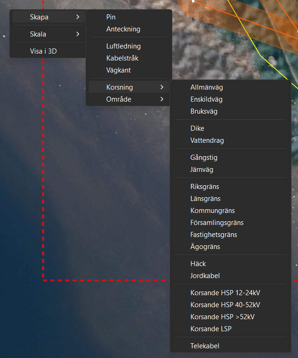Select Gångstig entry
The width and height of the screenshot is (298, 358).
pos(231,158)
